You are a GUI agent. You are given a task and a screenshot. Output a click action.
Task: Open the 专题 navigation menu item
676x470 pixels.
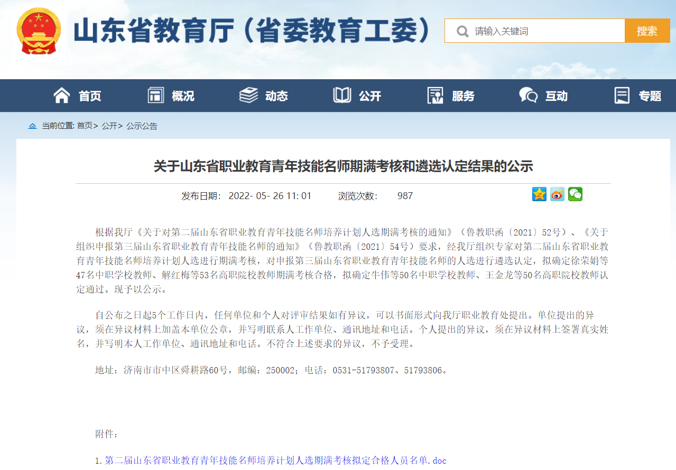click(x=650, y=96)
